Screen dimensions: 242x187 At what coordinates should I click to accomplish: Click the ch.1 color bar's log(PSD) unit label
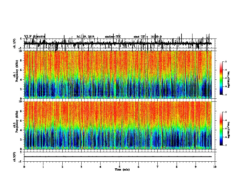[x=229, y=79]
